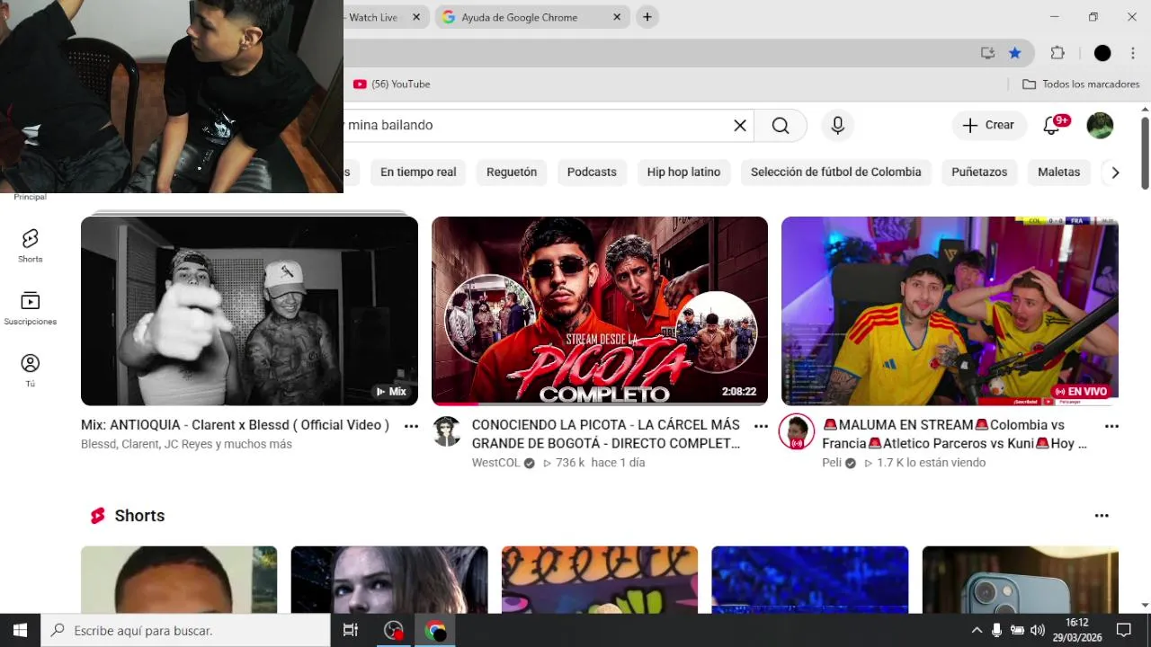Open the Chrome profile circle
Screen dimensions: 1151x647
(1102, 53)
